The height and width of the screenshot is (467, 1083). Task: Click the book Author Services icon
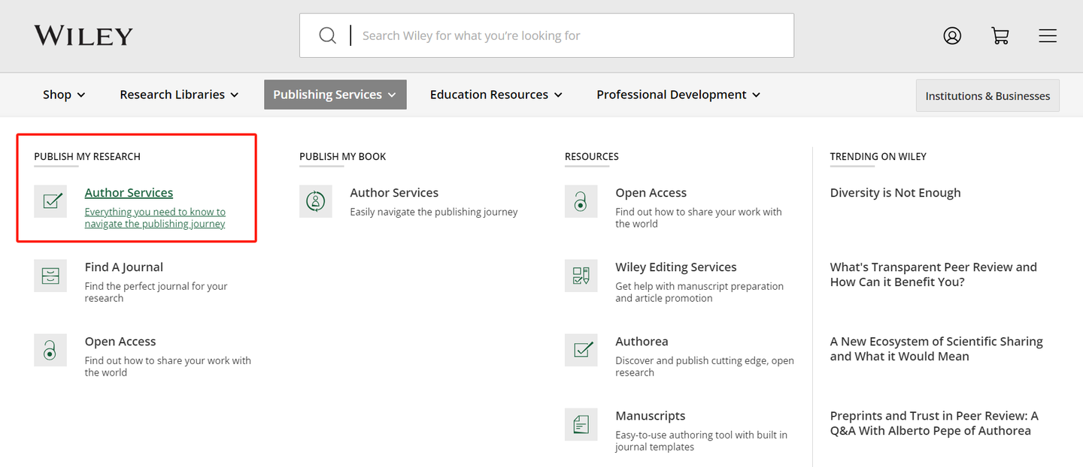click(x=316, y=201)
